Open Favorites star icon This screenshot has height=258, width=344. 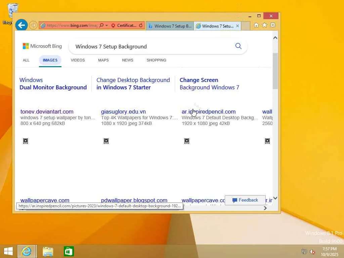pos(264,25)
